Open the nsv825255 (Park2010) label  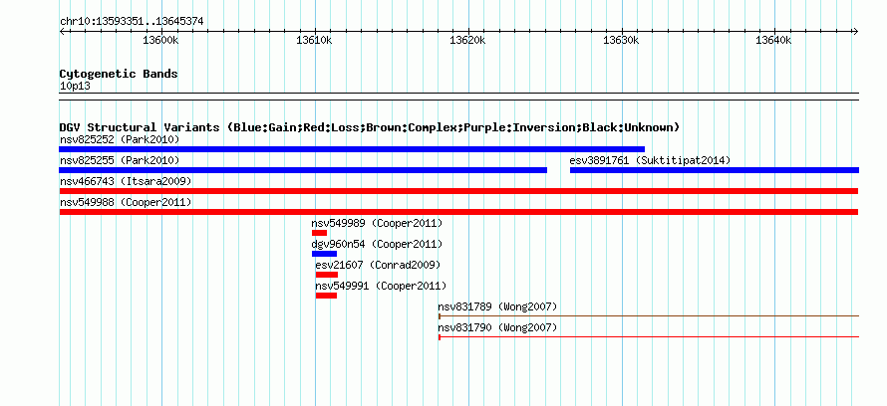pyautogui.click(x=120, y=160)
